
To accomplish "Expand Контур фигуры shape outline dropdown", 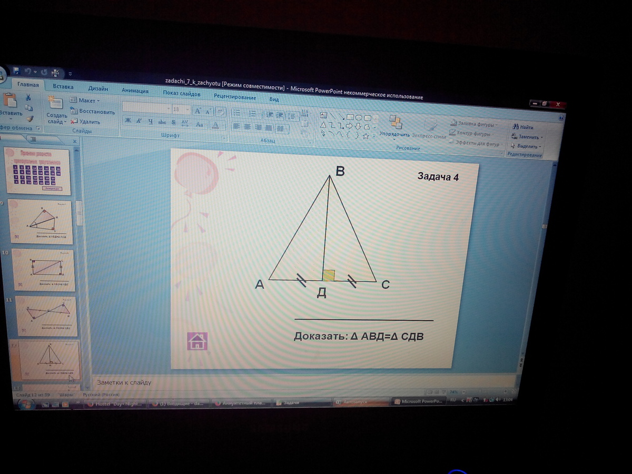I will (x=473, y=134).
